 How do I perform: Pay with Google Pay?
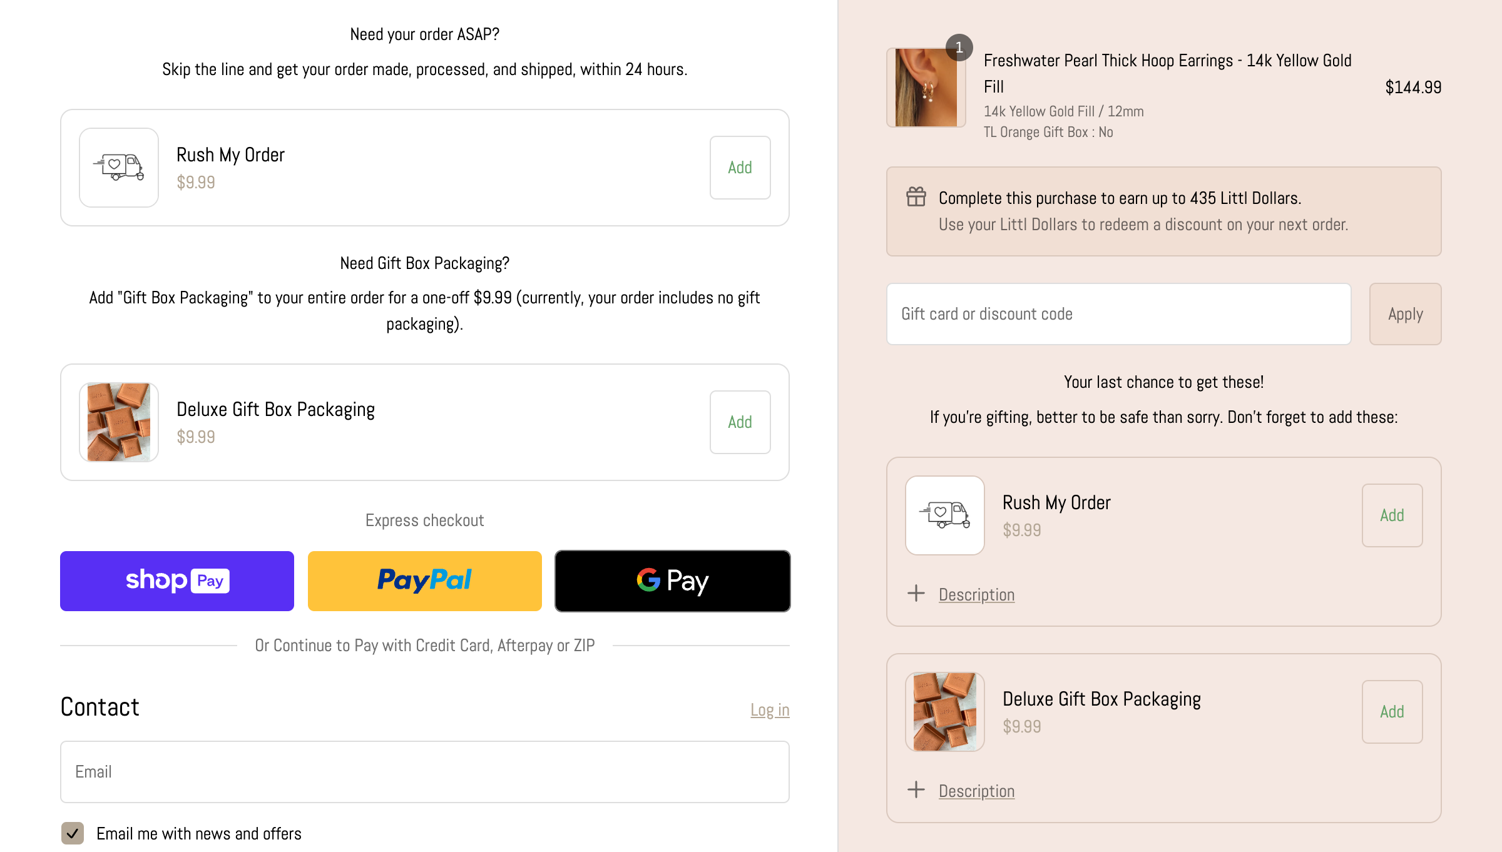pyautogui.click(x=673, y=581)
